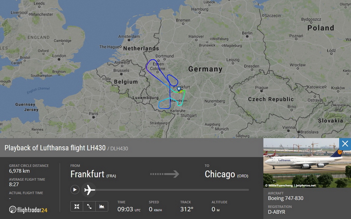The height and width of the screenshot is (219, 351).
Task: Click the airplane marker on the playback timeline
Action: tap(89, 190)
